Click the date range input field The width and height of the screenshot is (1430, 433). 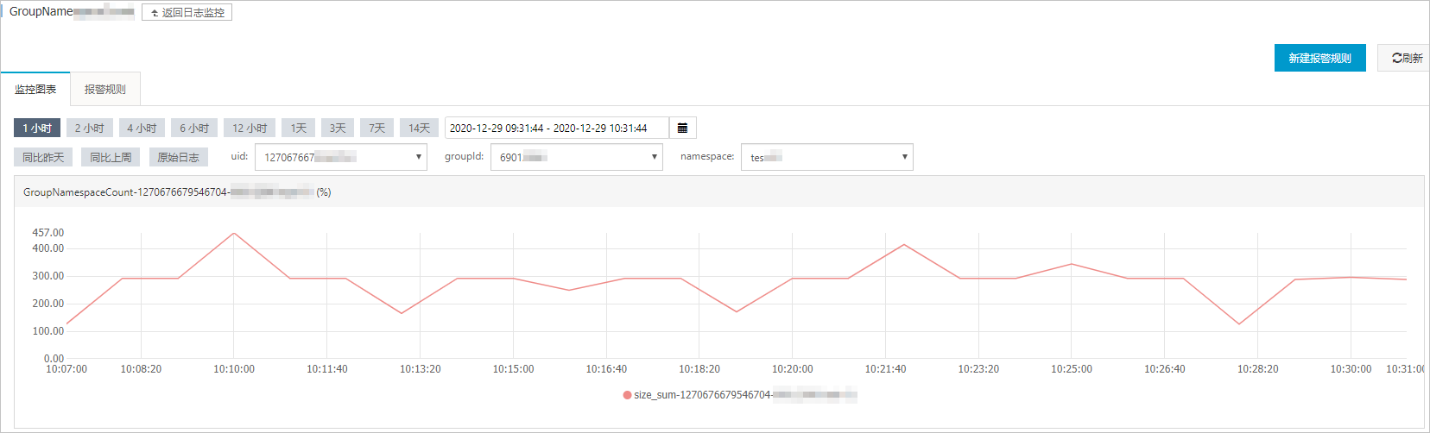click(556, 128)
